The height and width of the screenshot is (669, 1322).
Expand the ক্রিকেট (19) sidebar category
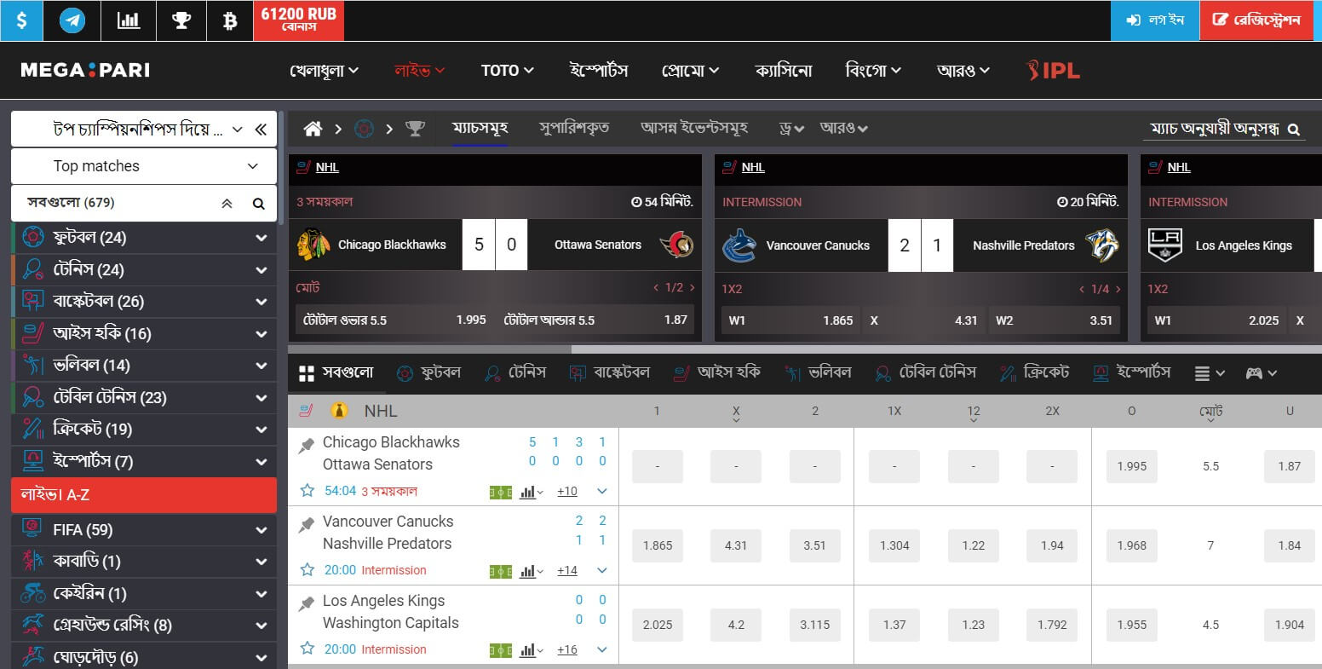[x=262, y=430]
